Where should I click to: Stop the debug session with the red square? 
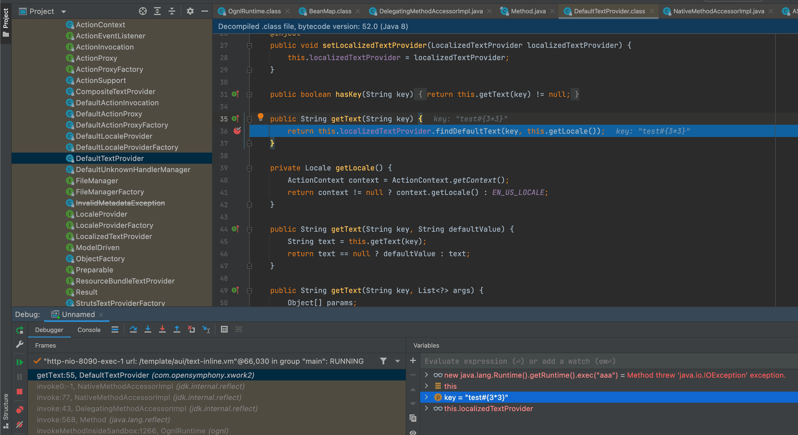tap(20, 392)
